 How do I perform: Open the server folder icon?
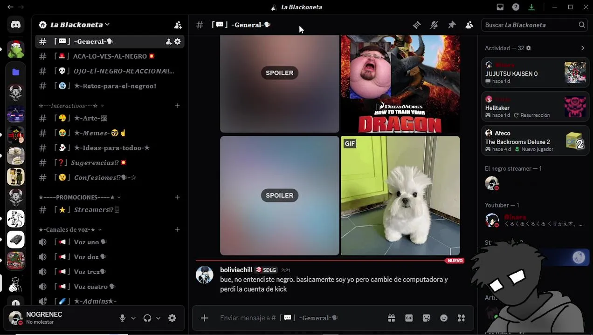pos(16,72)
